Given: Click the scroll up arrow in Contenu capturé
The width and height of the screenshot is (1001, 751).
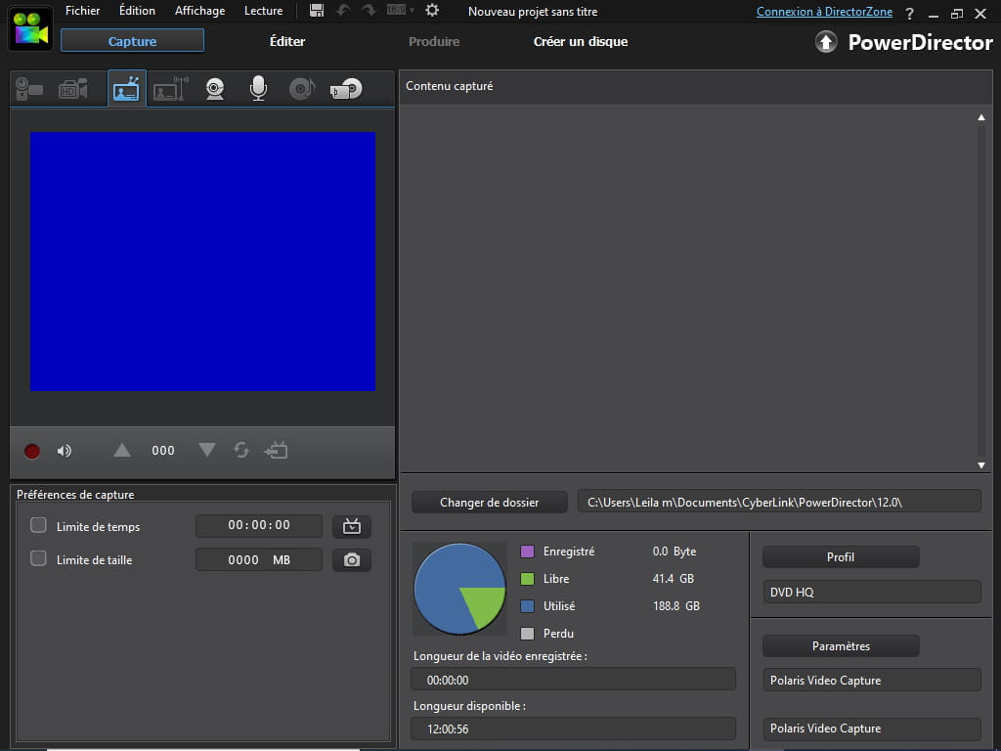Looking at the screenshot, I should click(981, 117).
